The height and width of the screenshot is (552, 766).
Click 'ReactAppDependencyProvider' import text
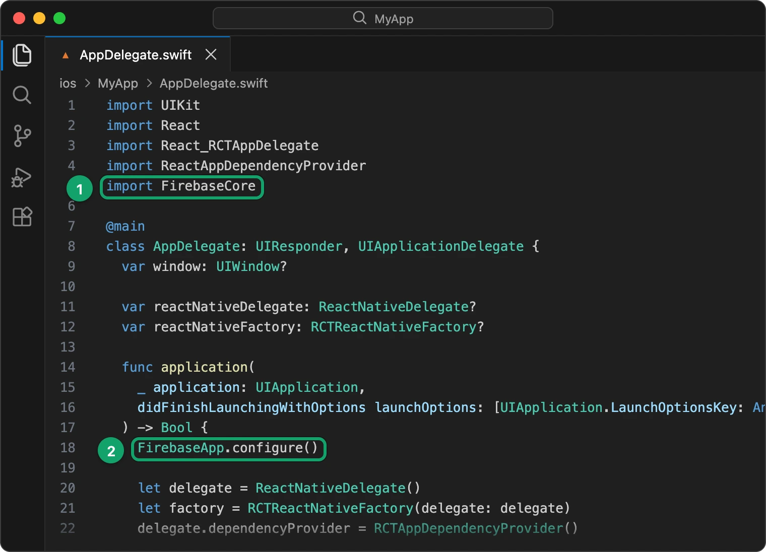pyautogui.click(x=264, y=166)
